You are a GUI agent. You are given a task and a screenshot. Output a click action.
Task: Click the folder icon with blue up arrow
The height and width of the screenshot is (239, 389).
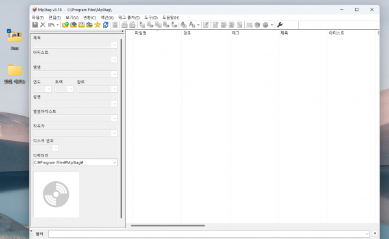pyautogui.click(x=73, y=25)
